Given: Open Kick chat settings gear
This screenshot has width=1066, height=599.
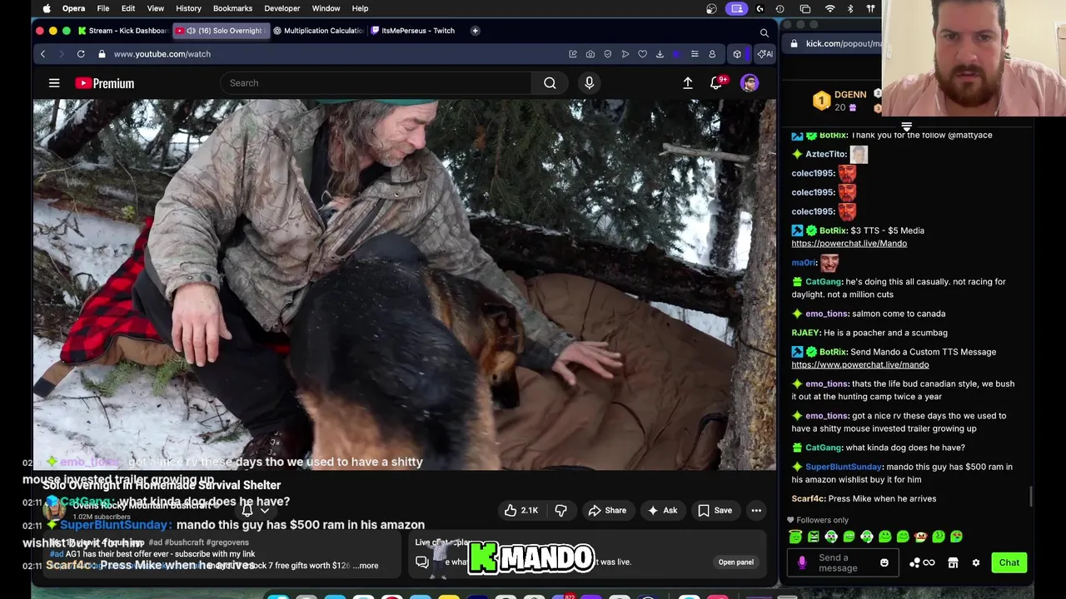Looking at the screenshot, I should pos(976,563).
